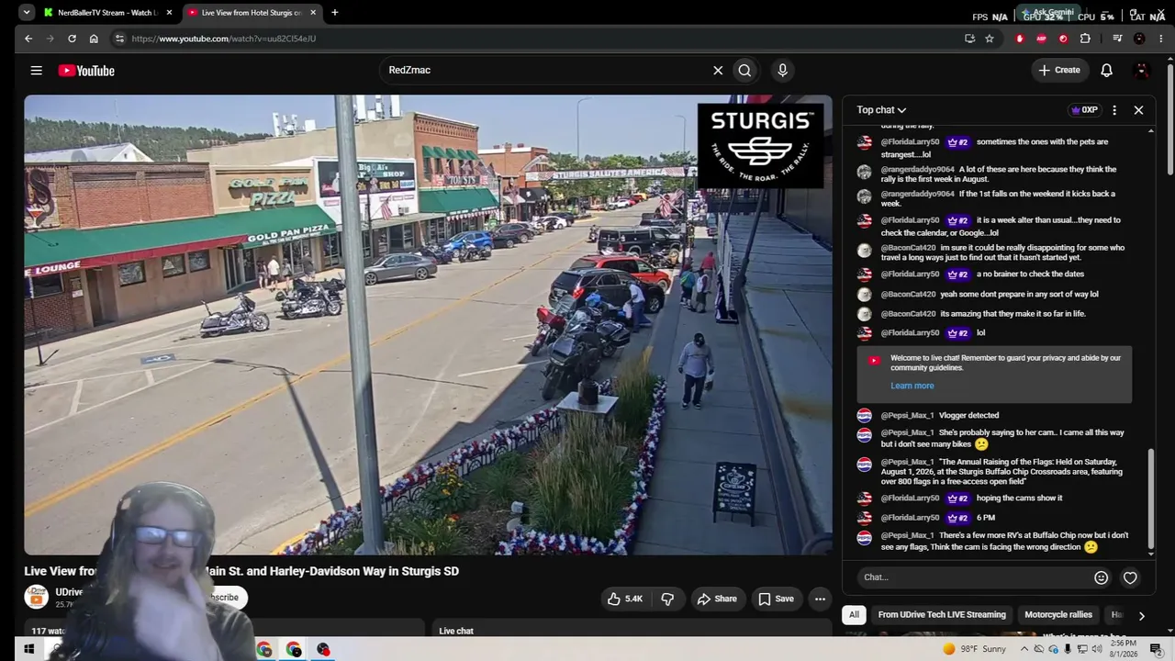This screenshot has height=661, width=1175.
Task: Select the Motorcycle rallies chip
Action: (1058, 615)
